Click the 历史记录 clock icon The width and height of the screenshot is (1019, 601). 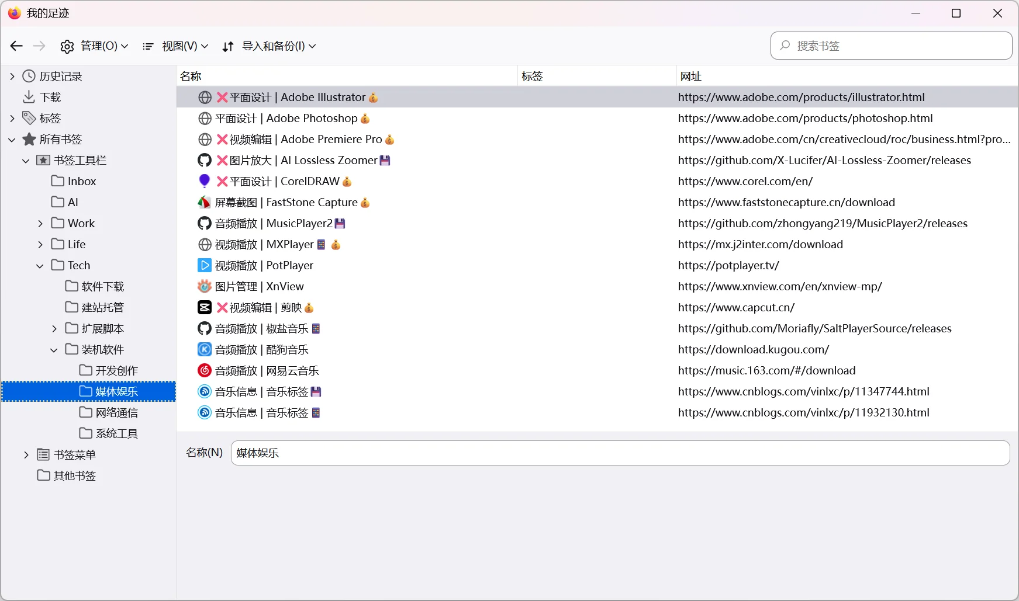pos(29,77)
